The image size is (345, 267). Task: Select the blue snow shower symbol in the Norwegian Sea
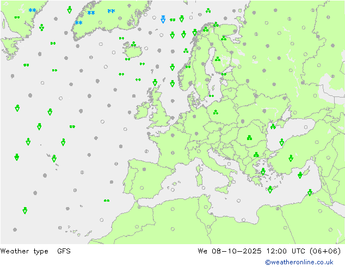[163, 19]
